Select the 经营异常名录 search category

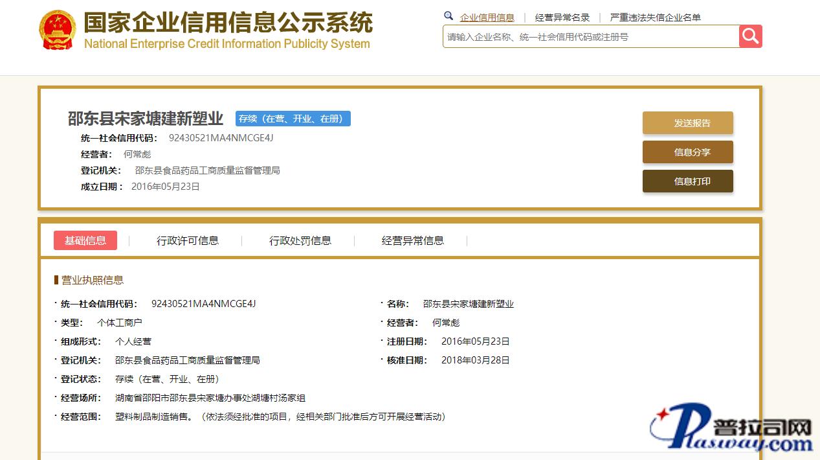click(562, 17)
